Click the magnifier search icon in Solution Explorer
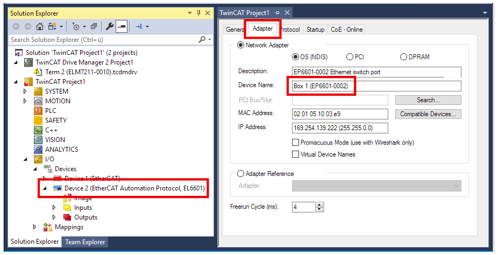 point(202,40)
